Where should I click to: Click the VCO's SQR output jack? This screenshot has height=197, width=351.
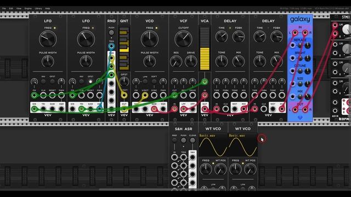pyautogui.click(x=163, y=109)
